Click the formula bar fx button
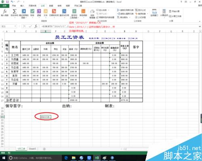The height and width of the screenshot is (161, 202). click(36, 26)
